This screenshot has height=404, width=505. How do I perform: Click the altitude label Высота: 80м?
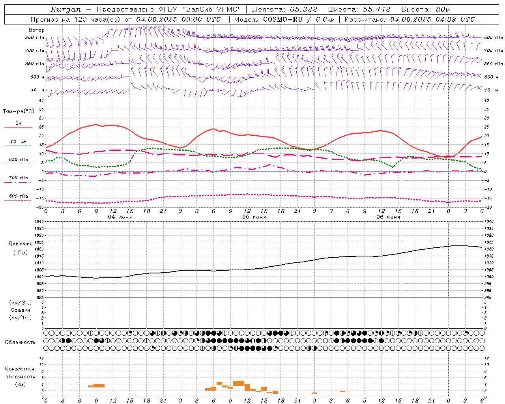click(x=425, y=9)
